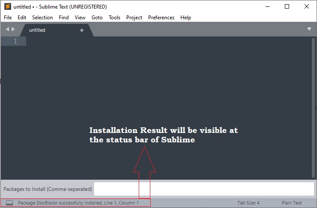The image size is (317, 208).
Task: Toggle the side bar status icon
Action: [9, 203]
